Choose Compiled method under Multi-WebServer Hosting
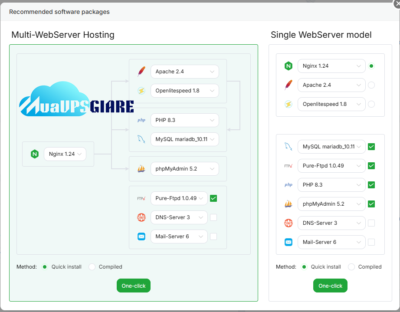The image size is (400, 312). point(92,267)
